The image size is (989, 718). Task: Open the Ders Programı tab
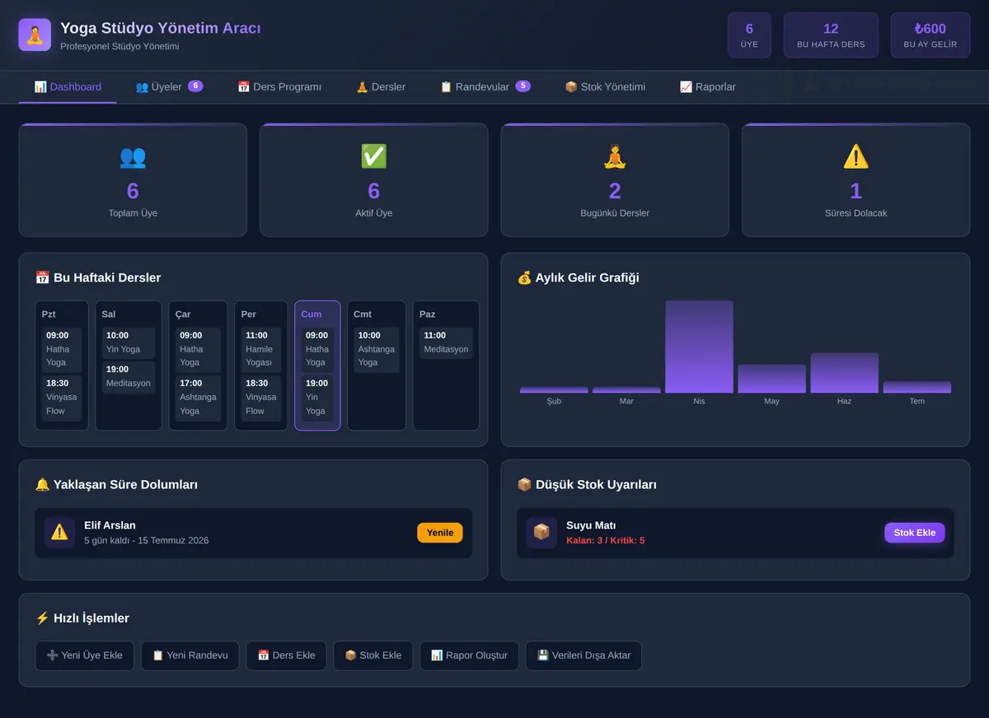point(279,86)
